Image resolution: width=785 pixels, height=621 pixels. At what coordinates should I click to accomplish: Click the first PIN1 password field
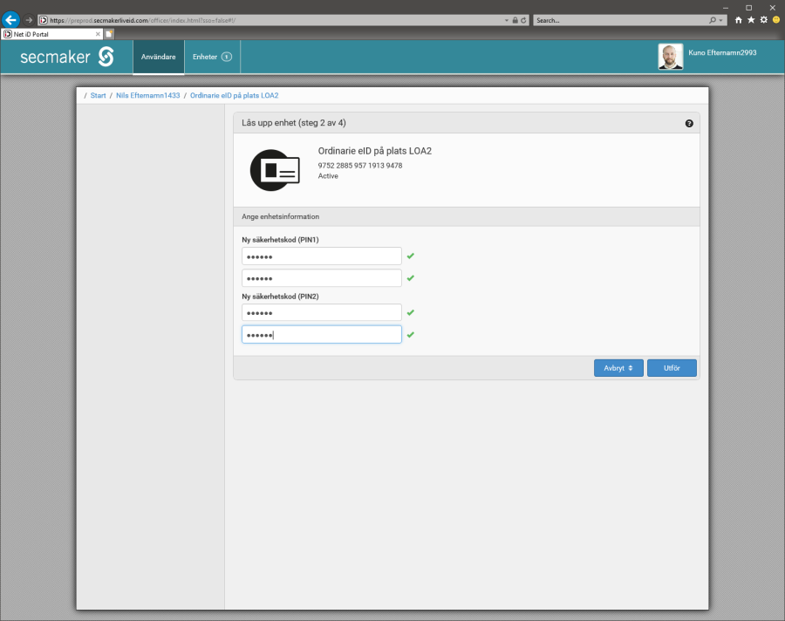(321, 256)
